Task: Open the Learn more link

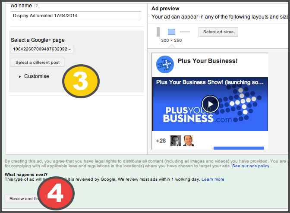Action: pyautogui.click(x=213, y=179)
